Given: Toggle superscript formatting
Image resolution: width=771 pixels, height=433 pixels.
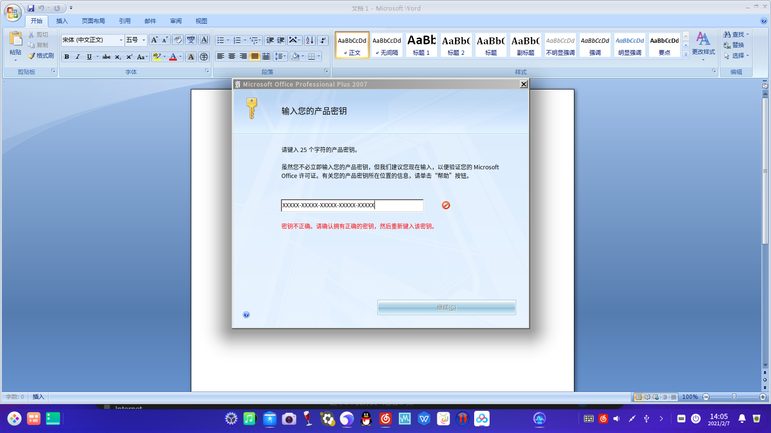Looking at the screenshot, I should click(129, 57).
